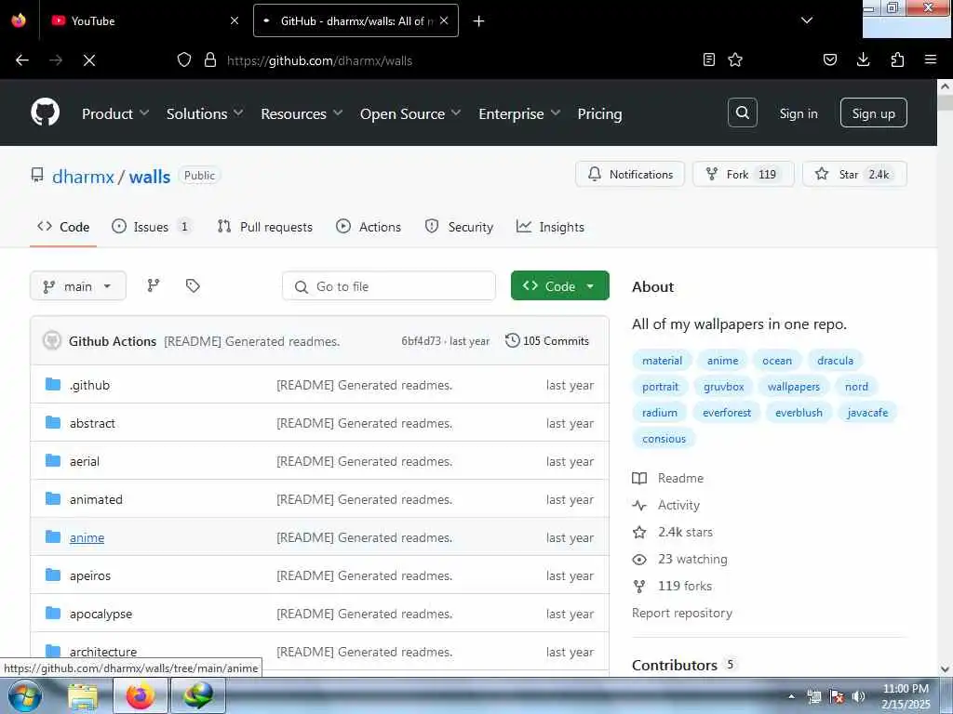Click the Pricing link

coord(599,113)
